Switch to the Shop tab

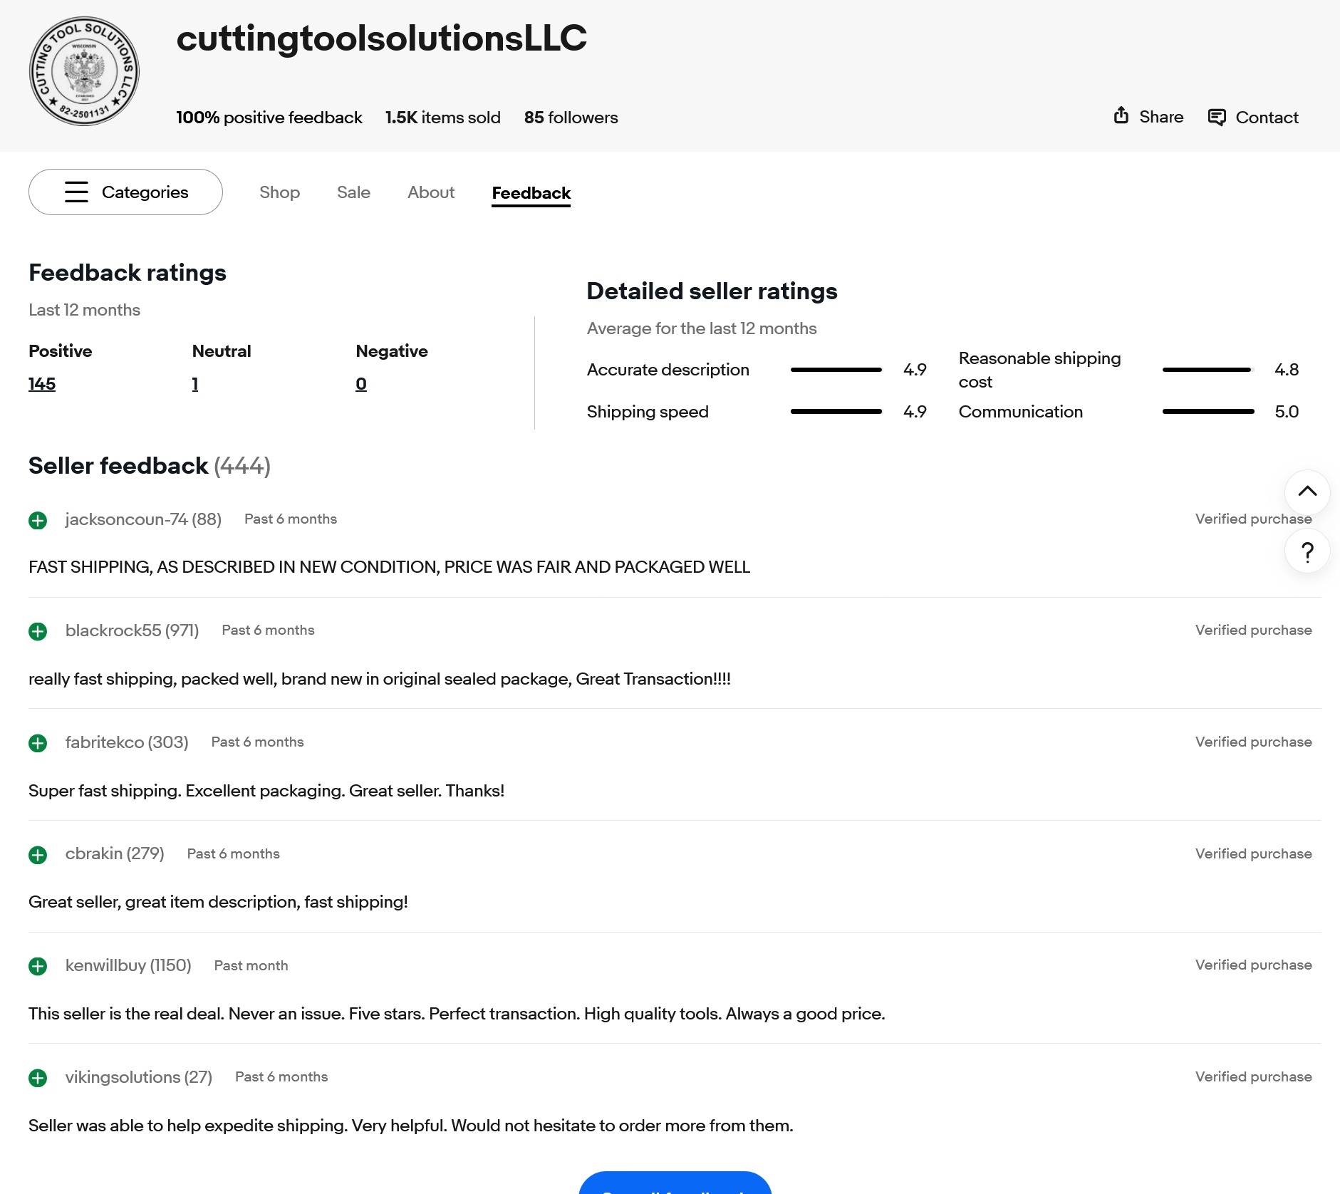(279, 193)
